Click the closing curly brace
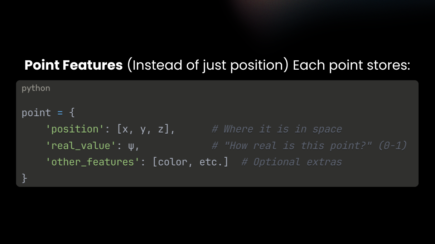The width and height of the screenshot is (435, 244). coord(24,178)
